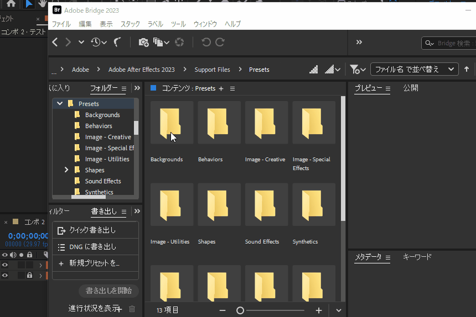Screen dimensions: 476x317
Task: Click the content panel vertical scrollbar
Action: (x=343, y=158)
